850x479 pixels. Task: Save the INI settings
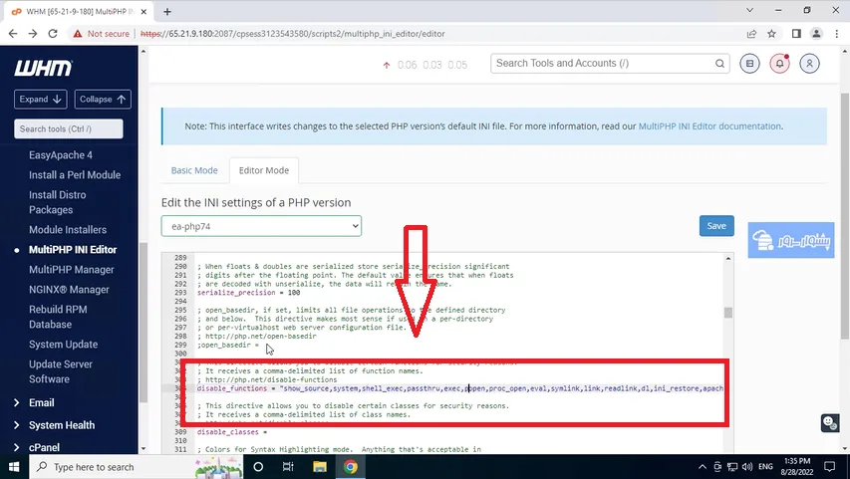[x=716, y=226]
